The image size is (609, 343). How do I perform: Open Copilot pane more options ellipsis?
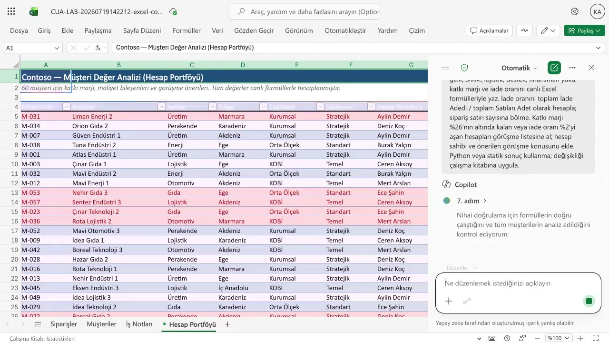pyautogui.click(x=572, y=68)
